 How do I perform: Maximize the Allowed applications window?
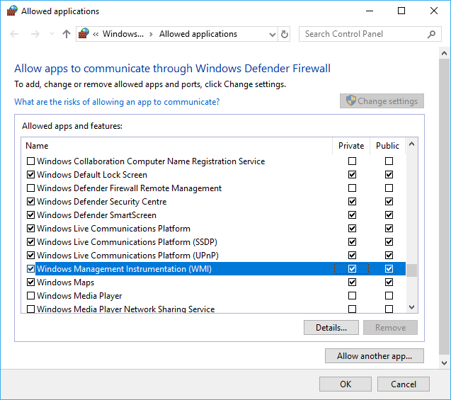pos(401,11)
